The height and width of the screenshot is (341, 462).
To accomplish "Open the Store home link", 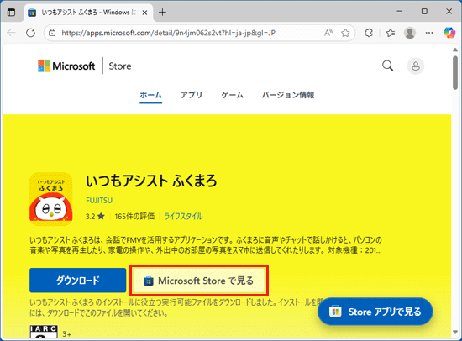I will (120, 66).
